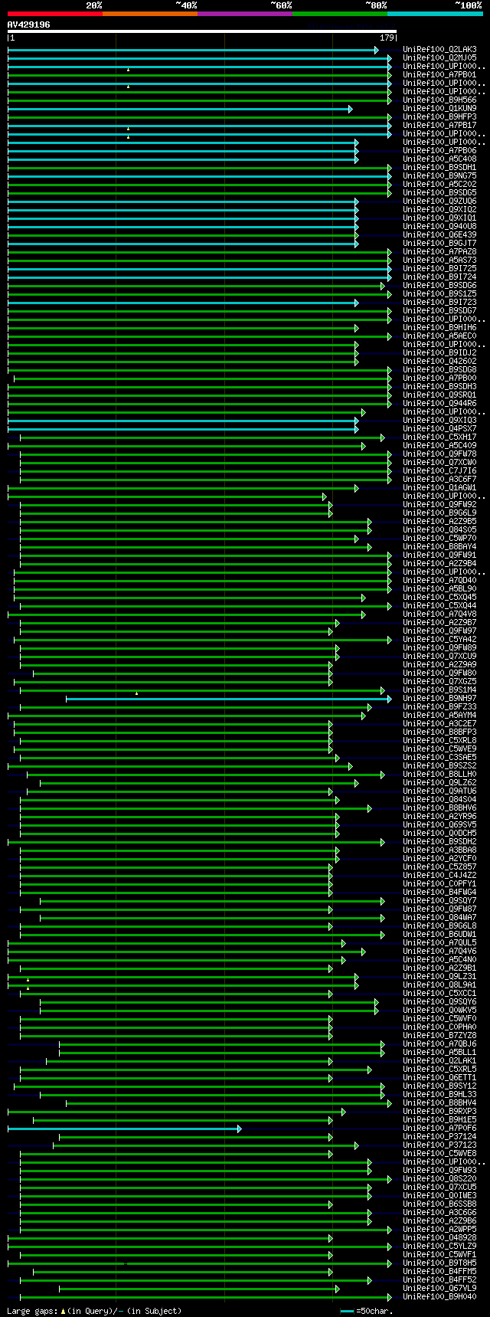
Task: Pick hit UniRef100_B7ZYZ8
Action: pos(439,1036)
